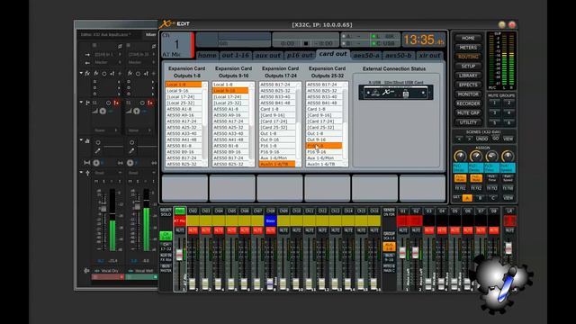The width and height of the screenshot is (576, 324).
Task: Switch to the aux out tab
Action: (x=268, y=56)
